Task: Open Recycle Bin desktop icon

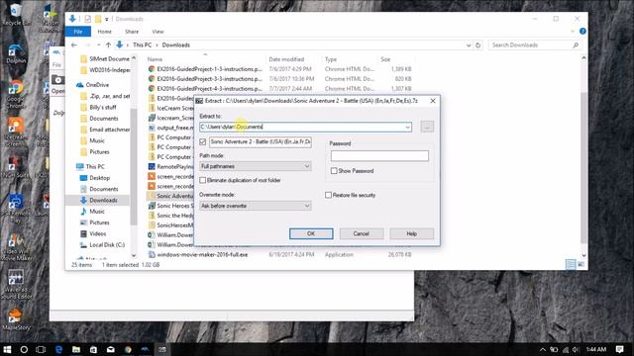Action: [x=16, y=14]
